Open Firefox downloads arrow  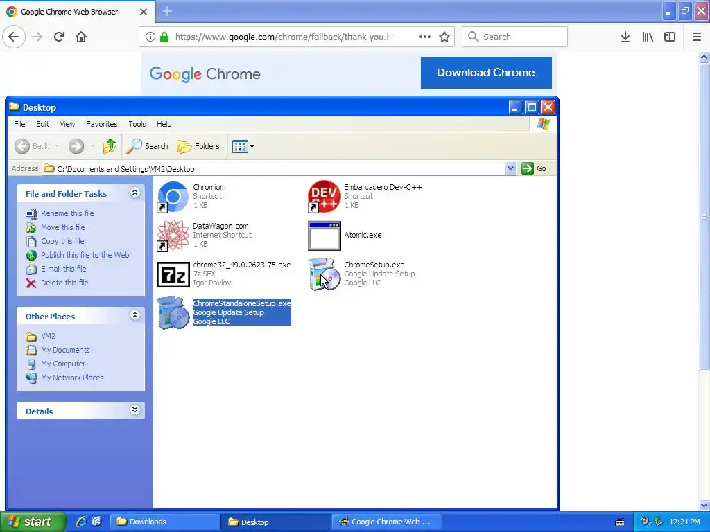(625, 37)
